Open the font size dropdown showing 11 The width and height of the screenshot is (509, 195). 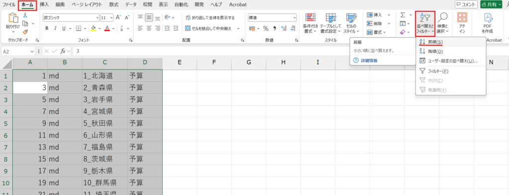pos(111,17)
